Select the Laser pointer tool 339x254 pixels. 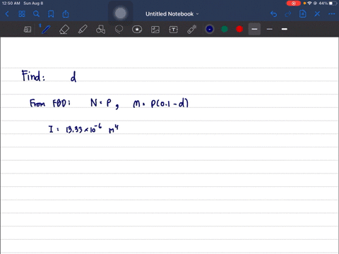click(191, 30)
